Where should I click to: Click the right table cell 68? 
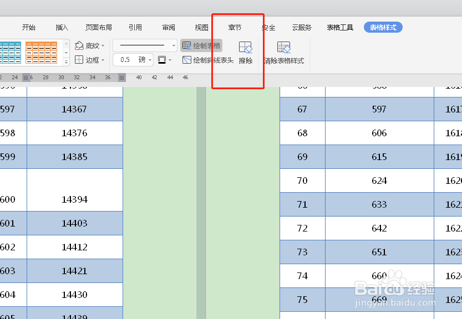click(x=302, y=133)
